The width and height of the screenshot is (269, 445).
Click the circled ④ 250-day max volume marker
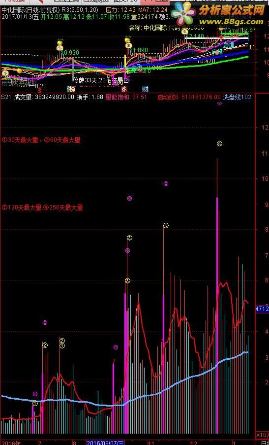tap(219, 143)
